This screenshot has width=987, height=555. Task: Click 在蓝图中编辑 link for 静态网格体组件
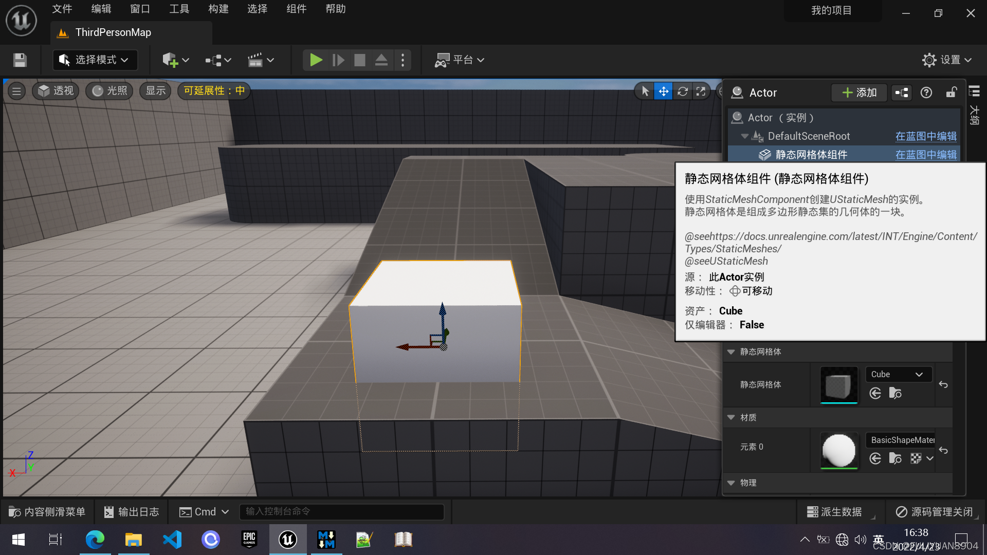click(x=926, y=155)
